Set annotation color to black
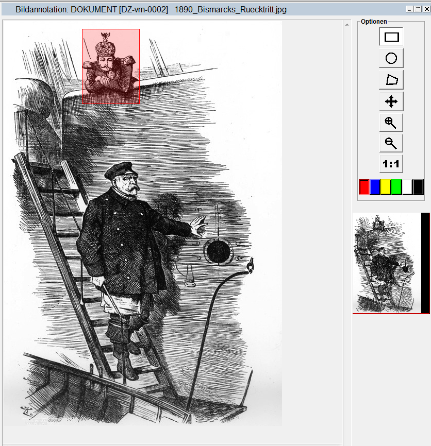 (418, 187)
